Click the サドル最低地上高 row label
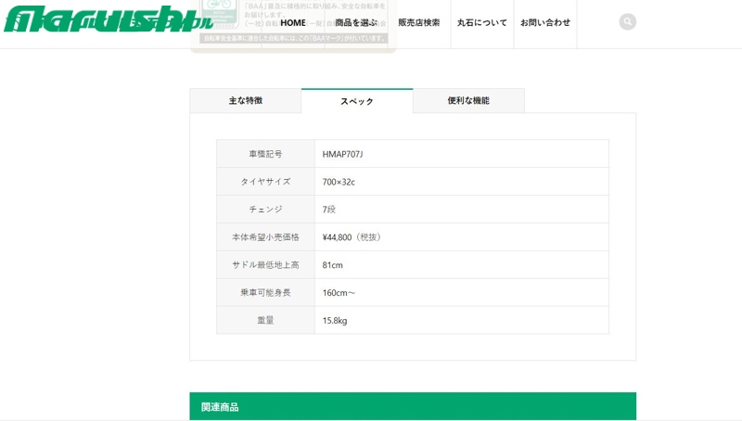742x421 pixels. pyautogui.click(x=265, y=265)
